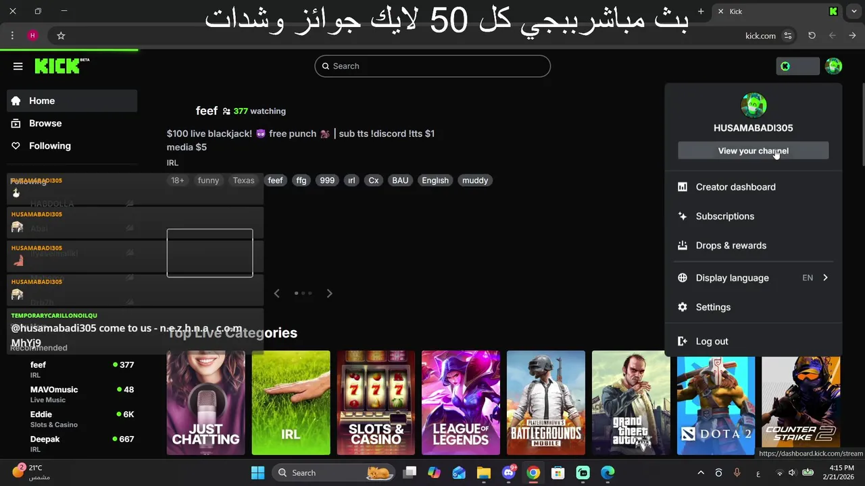865x486 pixels.
Task: Click the funny tag
Action: [x=208, y=180]
